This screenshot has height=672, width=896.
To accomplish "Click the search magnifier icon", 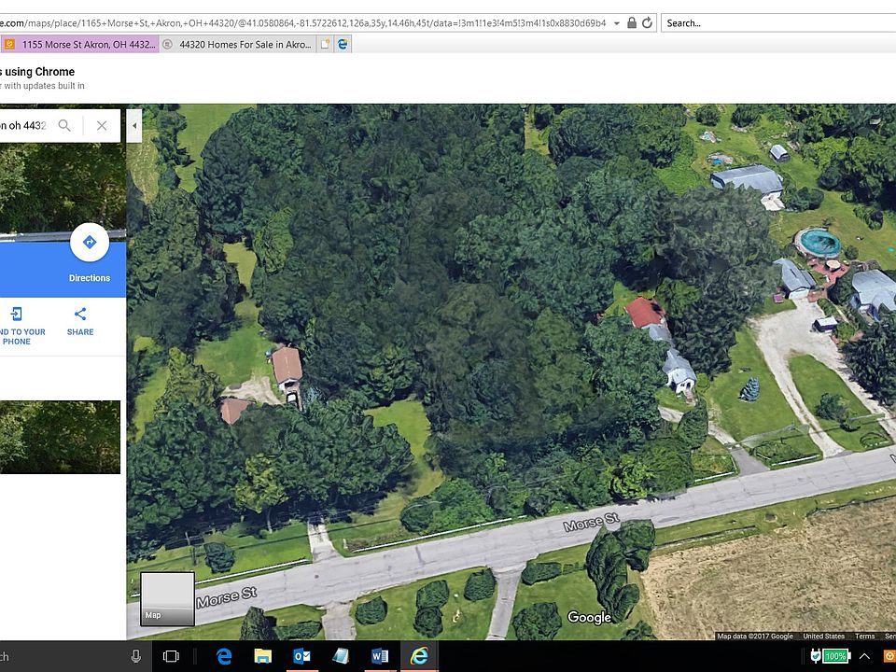I will (64, 125).
